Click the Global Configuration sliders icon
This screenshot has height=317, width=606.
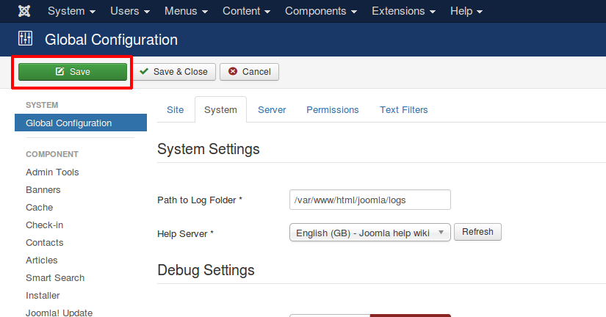pos(26,39)
